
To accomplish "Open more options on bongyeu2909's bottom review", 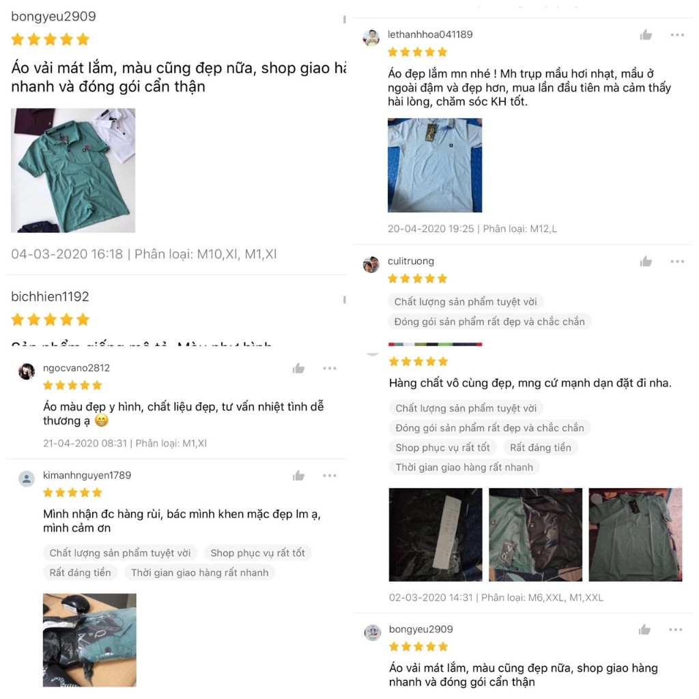I will pos(675,629).
